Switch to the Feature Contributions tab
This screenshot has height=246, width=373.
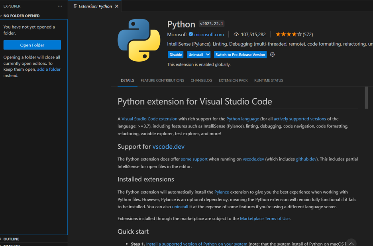coord(162,80)
